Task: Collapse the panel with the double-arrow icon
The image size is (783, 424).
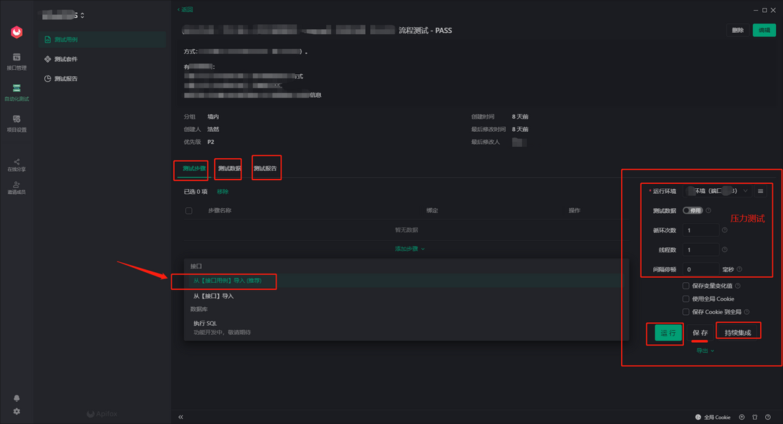Action: [180, 417]
